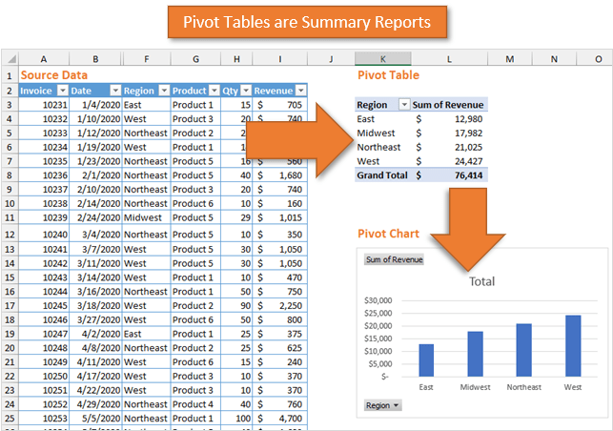
Task: Click the Region field button on chart
Action: (382, 405)
